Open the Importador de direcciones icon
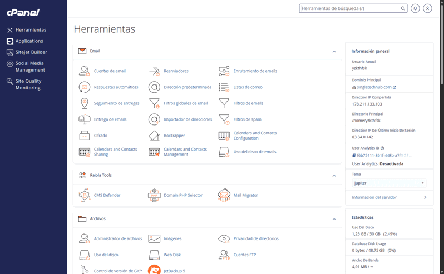The height and width of the screenshot is (274, 444). pyautogui.click(x=154, y=119)
